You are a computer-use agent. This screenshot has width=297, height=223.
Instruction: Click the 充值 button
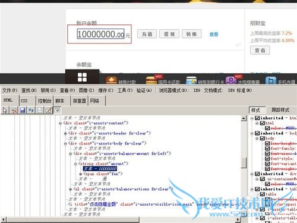147,34
